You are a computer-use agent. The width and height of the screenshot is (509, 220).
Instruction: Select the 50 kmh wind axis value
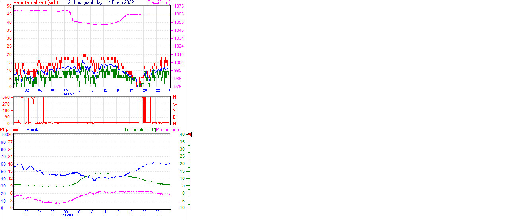tap(9, 6)
